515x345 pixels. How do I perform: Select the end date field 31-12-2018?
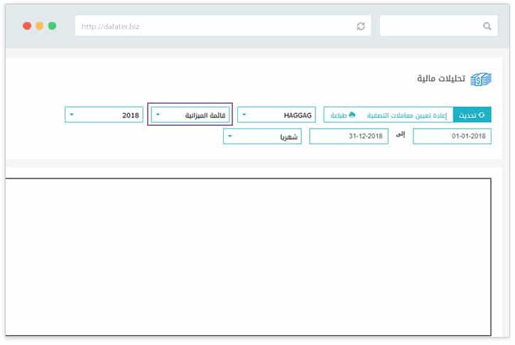point(349,137)
